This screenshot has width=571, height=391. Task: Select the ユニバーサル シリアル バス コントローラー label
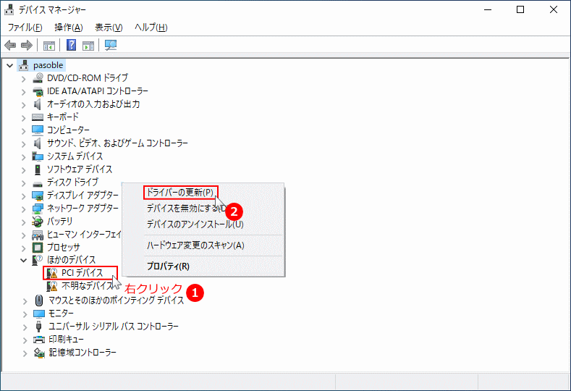pyautogui.click(x=114, y=326)
